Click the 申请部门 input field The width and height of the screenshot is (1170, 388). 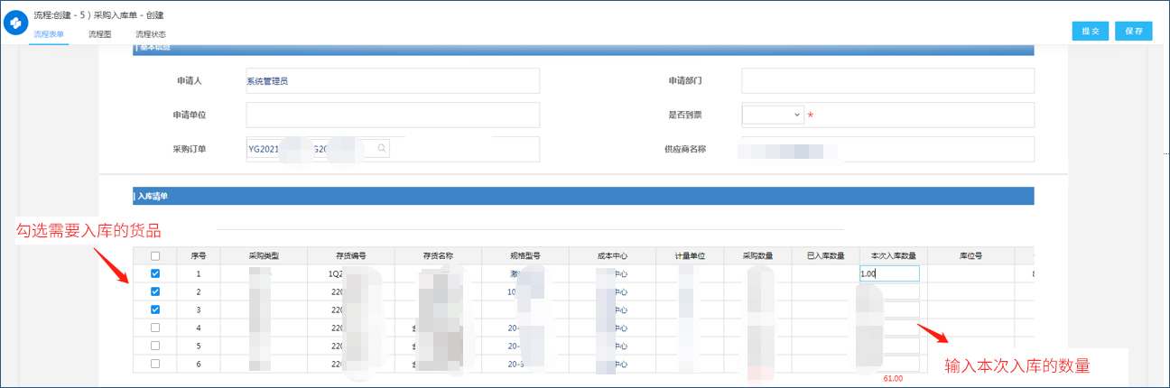pyautogui.click(x=887, y=81)
